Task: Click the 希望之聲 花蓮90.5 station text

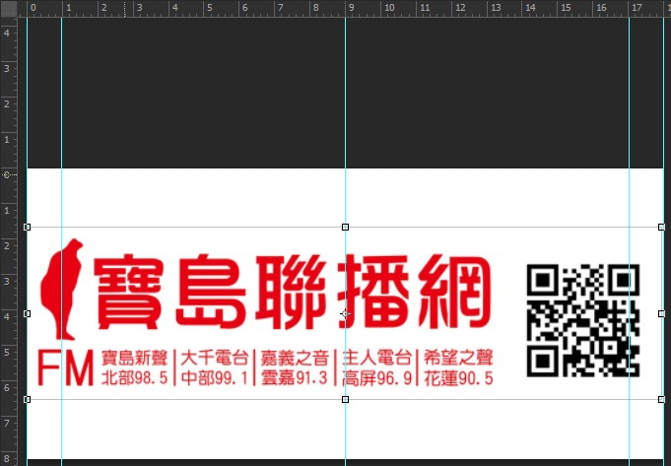Action: tap(455, 367)
